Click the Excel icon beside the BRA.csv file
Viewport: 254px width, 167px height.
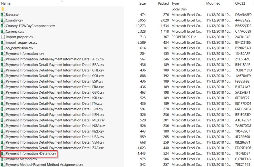click(3, 65)
